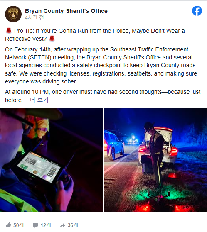Viewport: 207px width, 232px height.
Task: View the 36개 shares count
Action: (73, 225)
